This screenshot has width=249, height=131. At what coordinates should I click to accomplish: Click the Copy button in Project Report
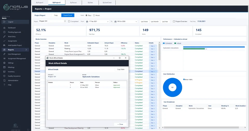point(56,15)
